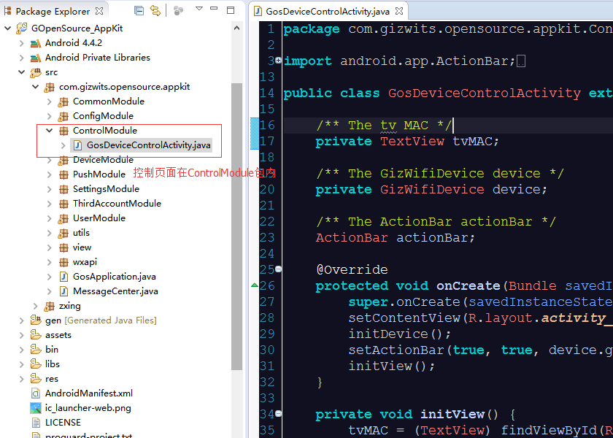Close the Package Explorer view tab

(x=98, y=11)
